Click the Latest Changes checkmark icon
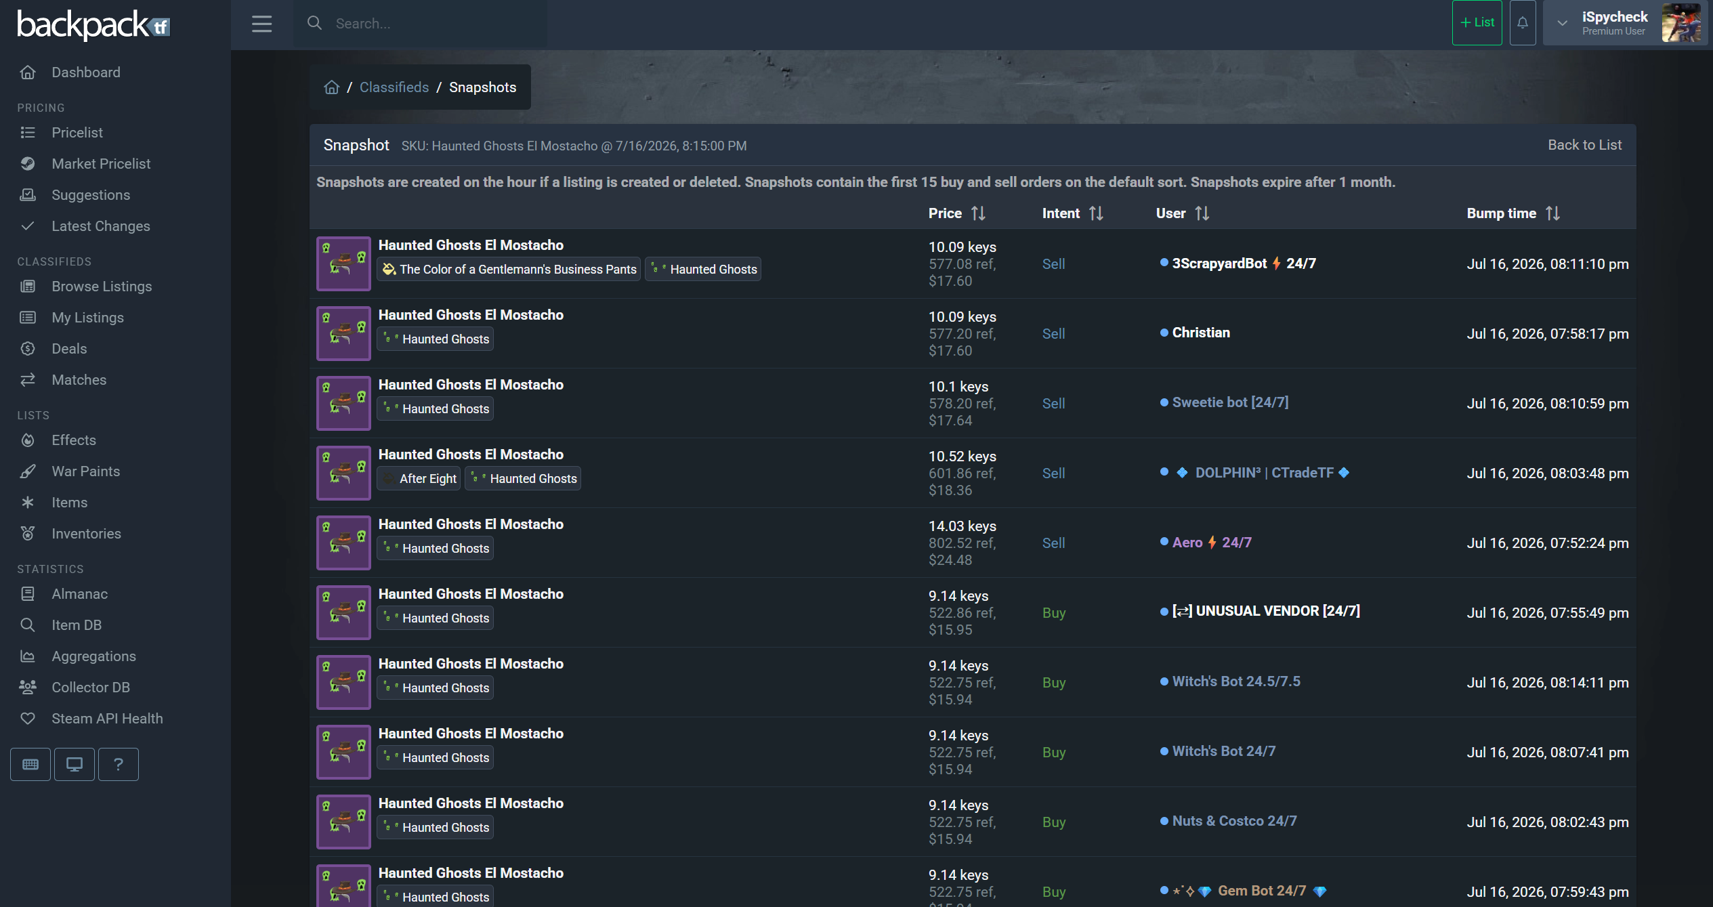The height and width of the screenshot is (907, 1713). tap(28, 226)
